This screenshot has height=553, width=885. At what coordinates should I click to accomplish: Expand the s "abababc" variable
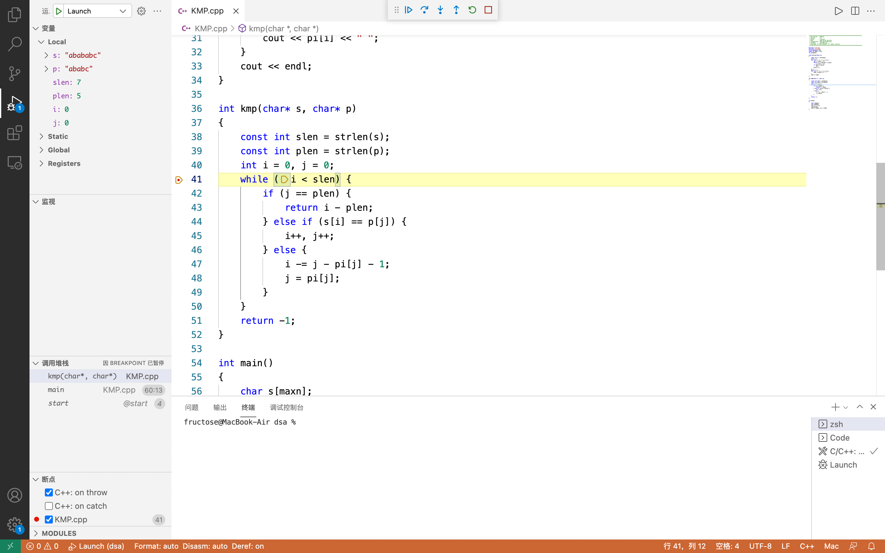46,55
